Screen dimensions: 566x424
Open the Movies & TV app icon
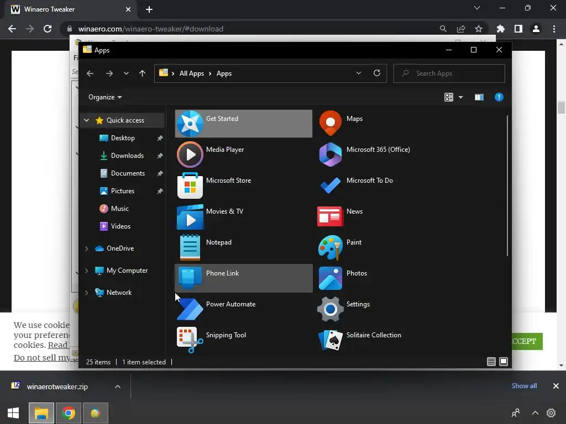tap(190, 216)
